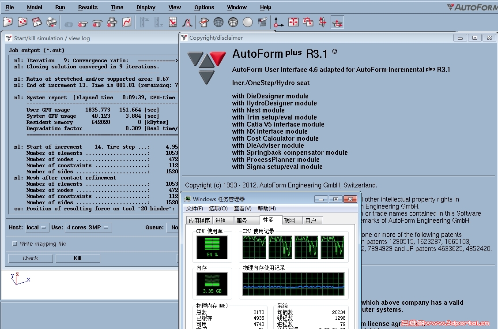Click the first red die tool icon
Image resolution: width=498 pixels, height=329 pixels.
[83, 23]
